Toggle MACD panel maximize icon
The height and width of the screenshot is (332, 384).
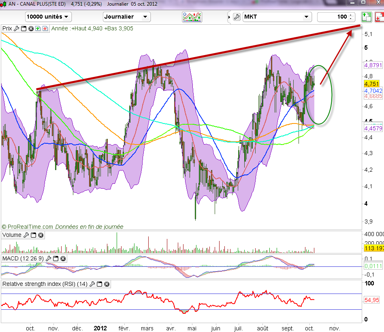click(x=55, y=258)
